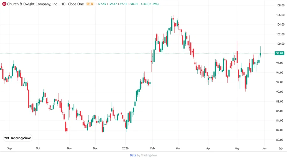Click the 104.00 price axis label

[x=280, y=24]
